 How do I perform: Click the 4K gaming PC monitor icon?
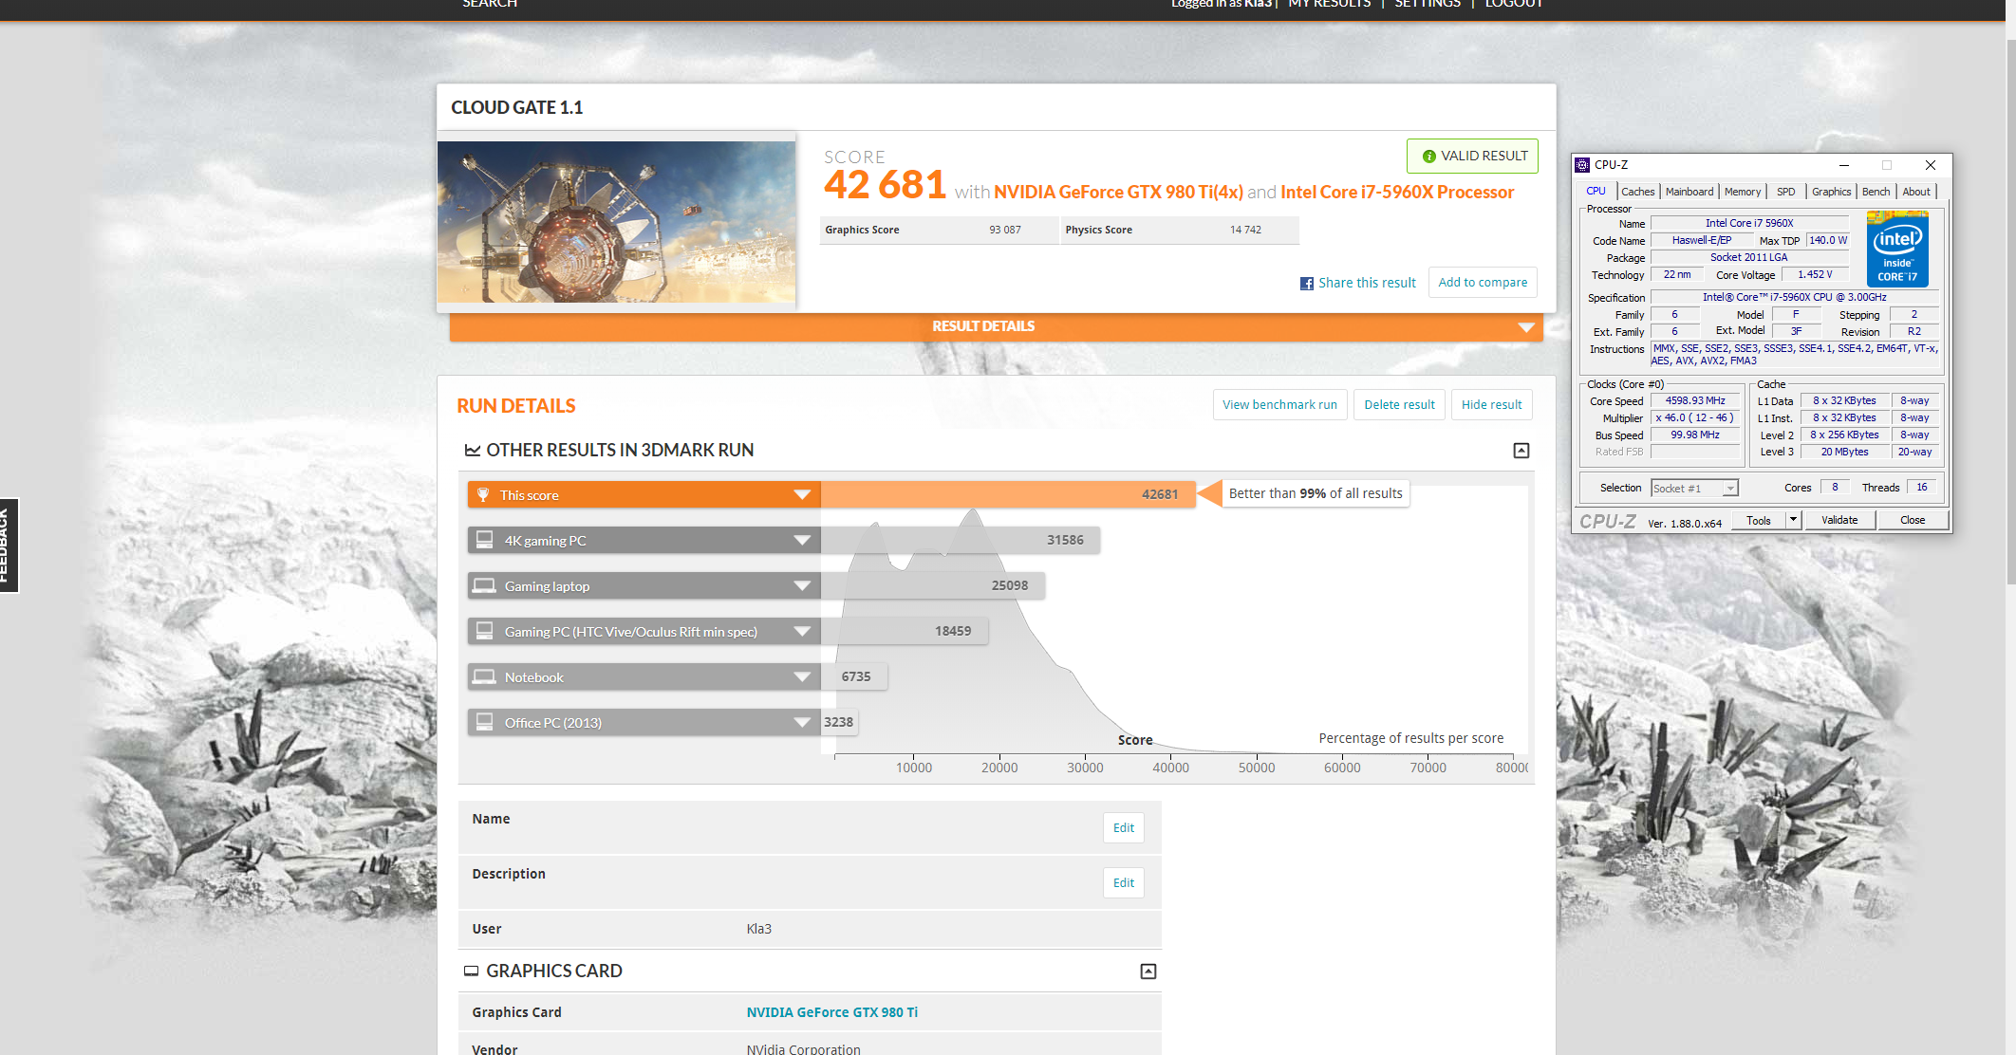pos(484,540)
